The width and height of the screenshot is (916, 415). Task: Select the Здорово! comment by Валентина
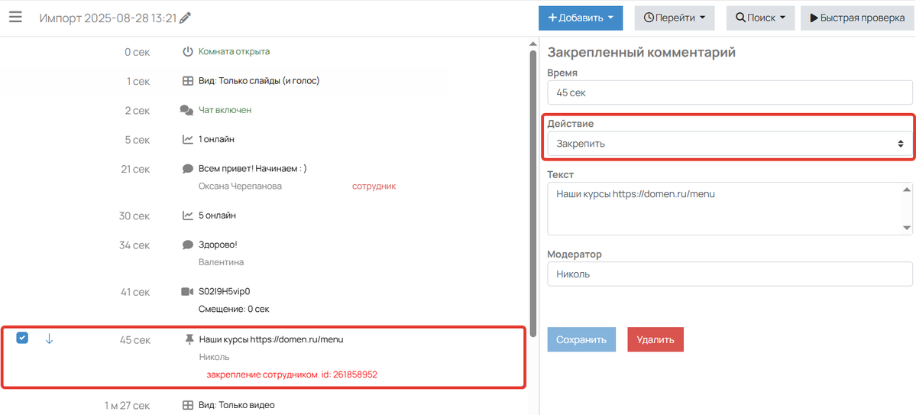point(218,245)
